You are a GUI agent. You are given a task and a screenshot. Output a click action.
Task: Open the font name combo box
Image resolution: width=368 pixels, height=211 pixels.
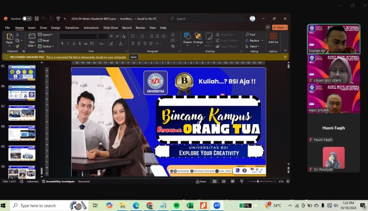pos(79,36)
